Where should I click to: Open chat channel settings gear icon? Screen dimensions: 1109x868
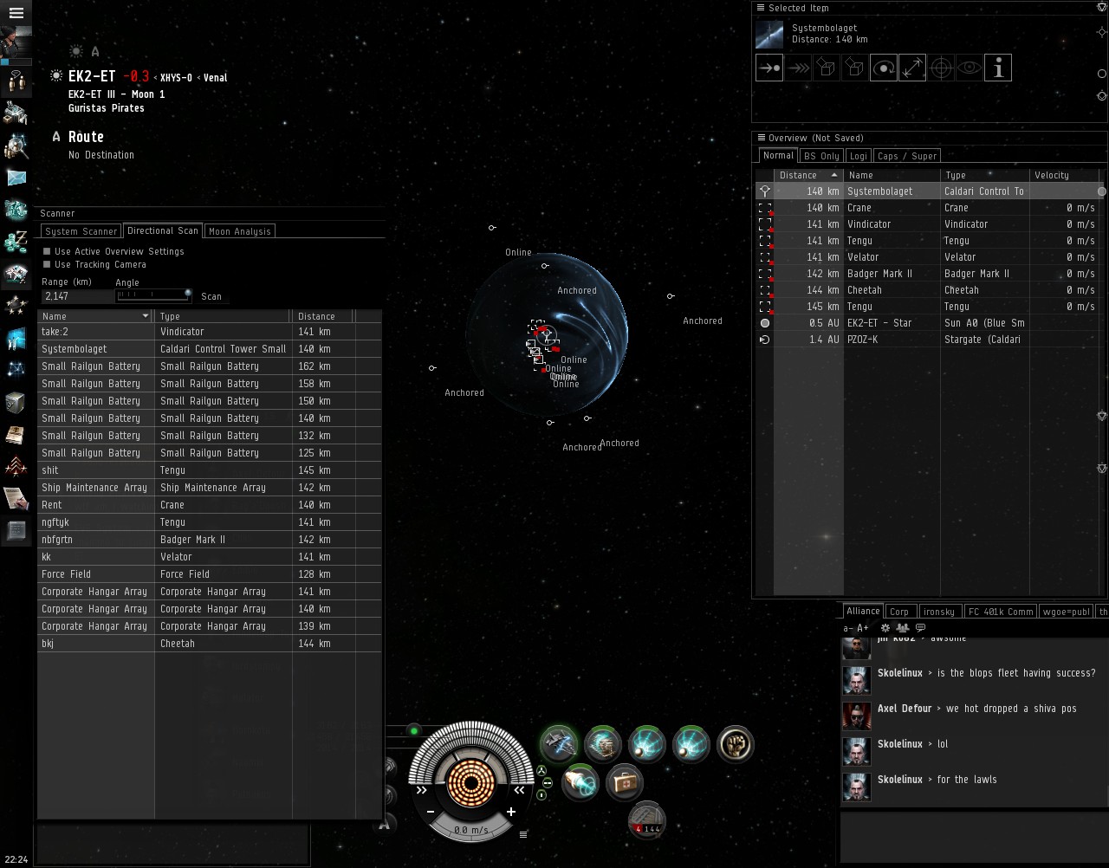[x=885, y=628]
